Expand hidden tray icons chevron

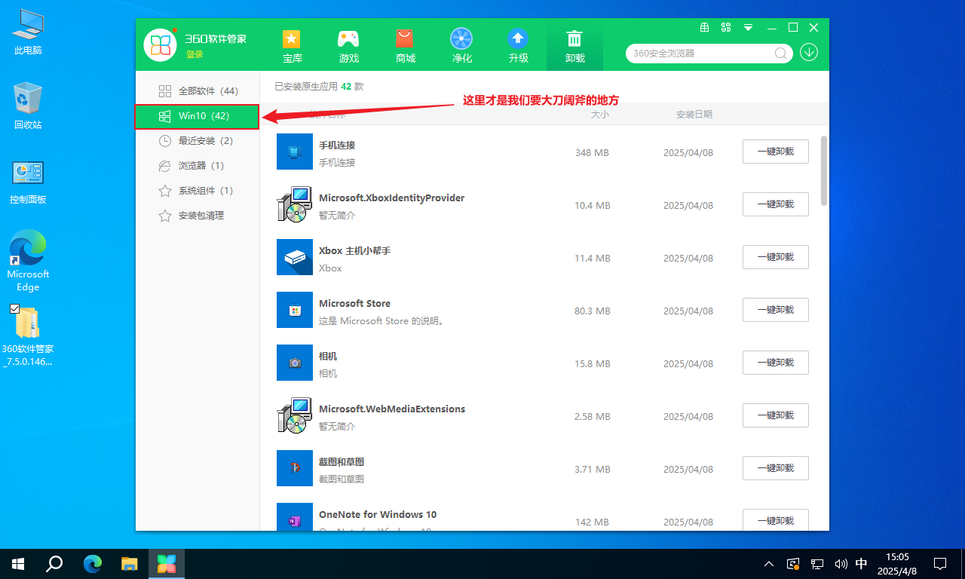(769, 563)
